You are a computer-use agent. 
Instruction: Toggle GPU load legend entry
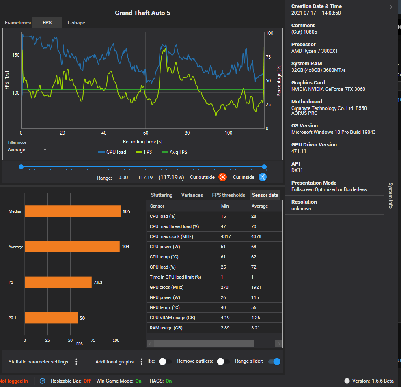(x=112, y=152)
